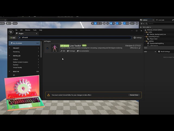Open Window menu in Plugins window
The width and height of the screenshot is (174, 131).
[28, 30]
